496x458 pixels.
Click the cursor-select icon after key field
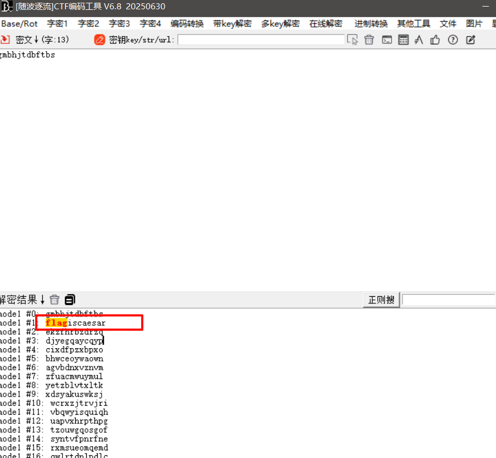(353, 39)
